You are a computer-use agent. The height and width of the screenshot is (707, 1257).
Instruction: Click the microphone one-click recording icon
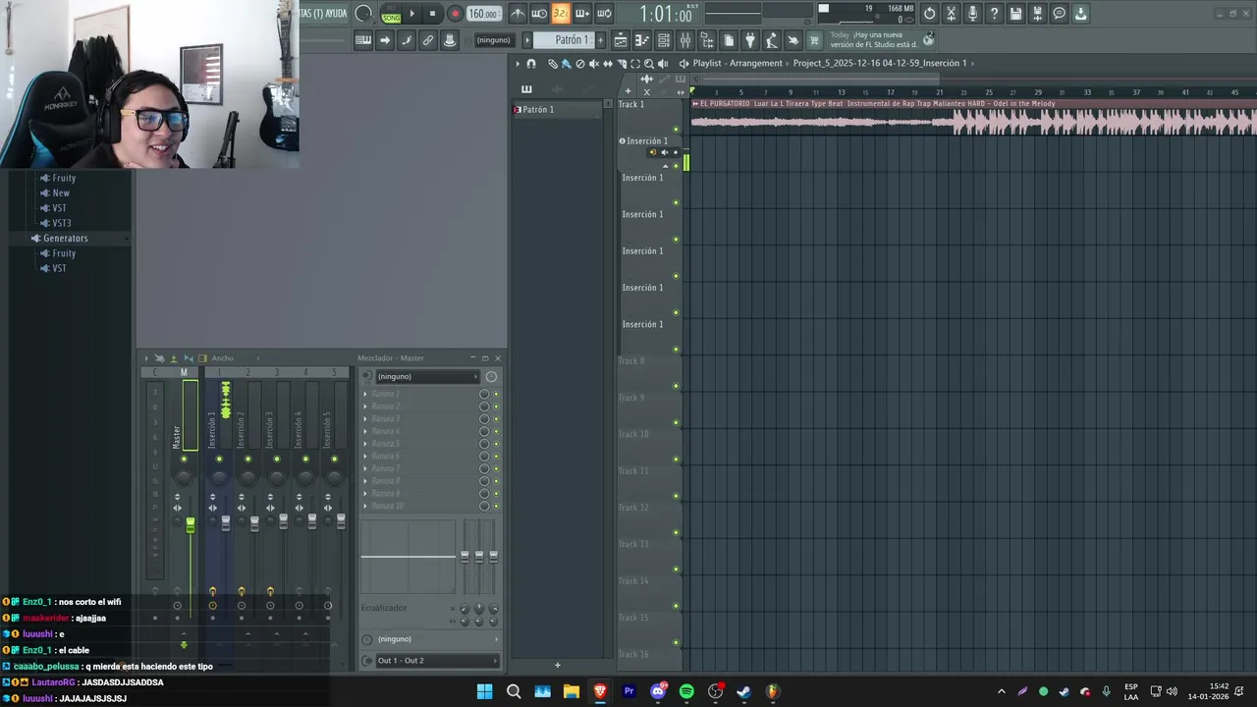[972, 14]
